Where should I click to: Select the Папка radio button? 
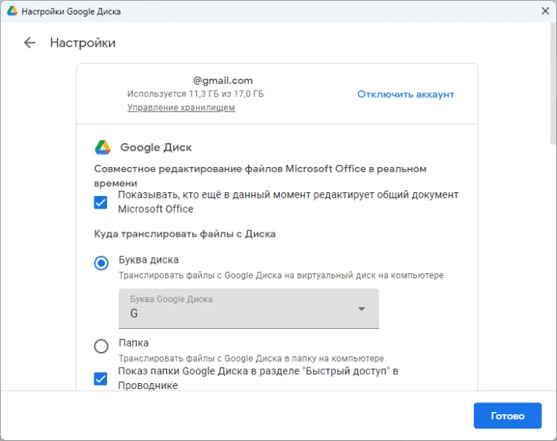pyautogui.click(x=101, y=346)
